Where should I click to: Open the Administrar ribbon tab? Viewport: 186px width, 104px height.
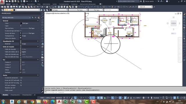click(x=46, y=4)
